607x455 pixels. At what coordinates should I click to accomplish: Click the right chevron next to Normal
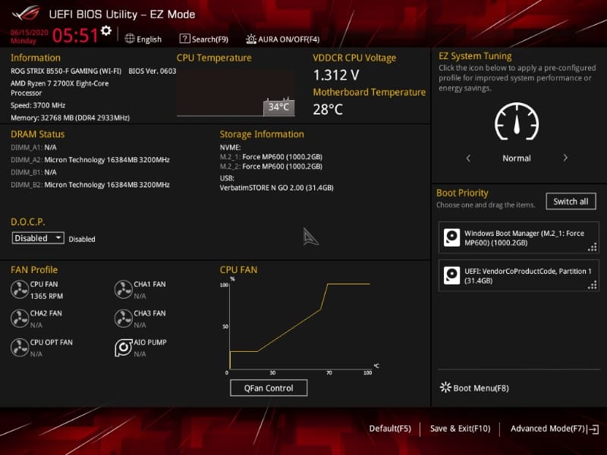[x=567, y=158]
